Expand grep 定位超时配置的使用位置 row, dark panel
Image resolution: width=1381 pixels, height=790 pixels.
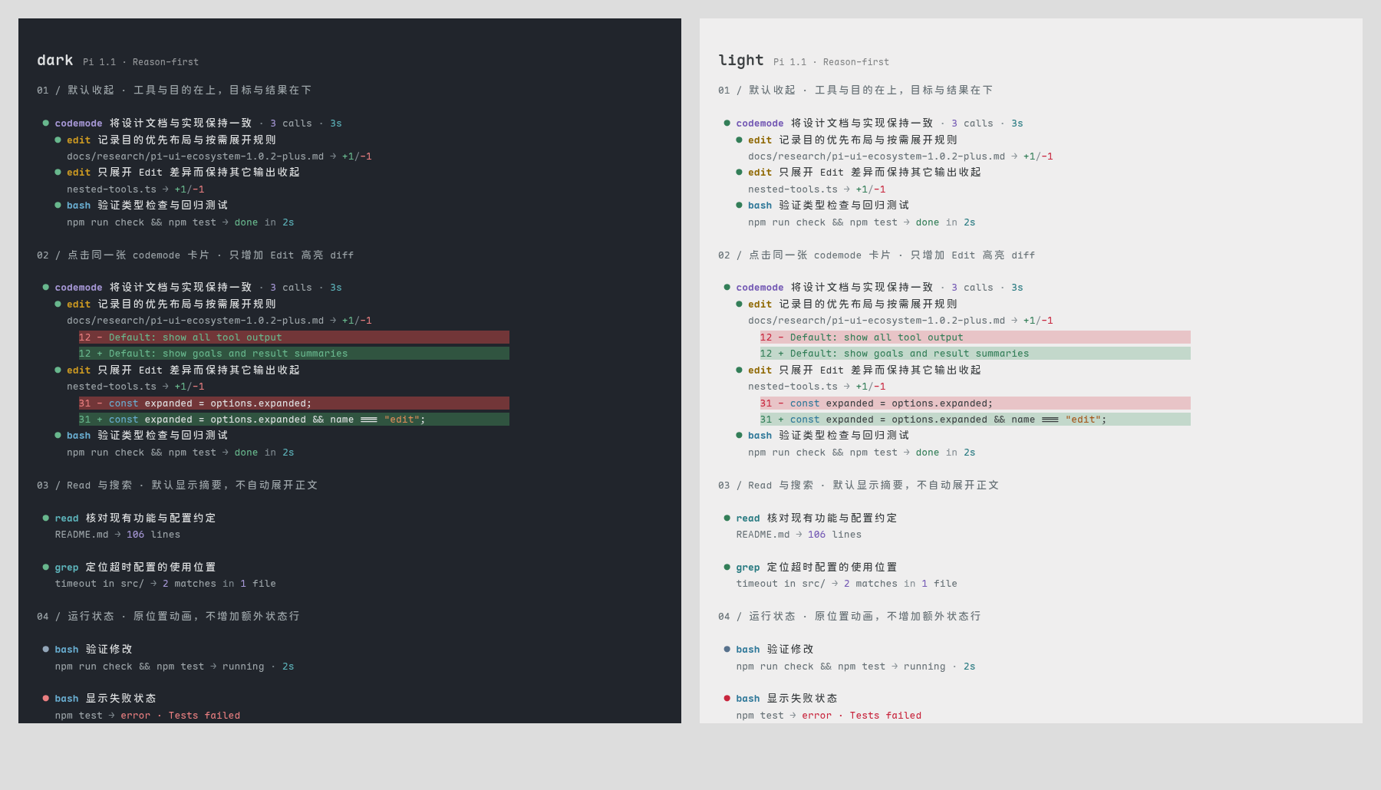pyautogui.click(x=129, y=567)
